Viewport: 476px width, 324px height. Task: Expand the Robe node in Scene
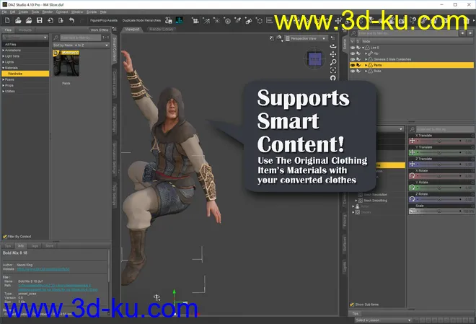point(367,71)
